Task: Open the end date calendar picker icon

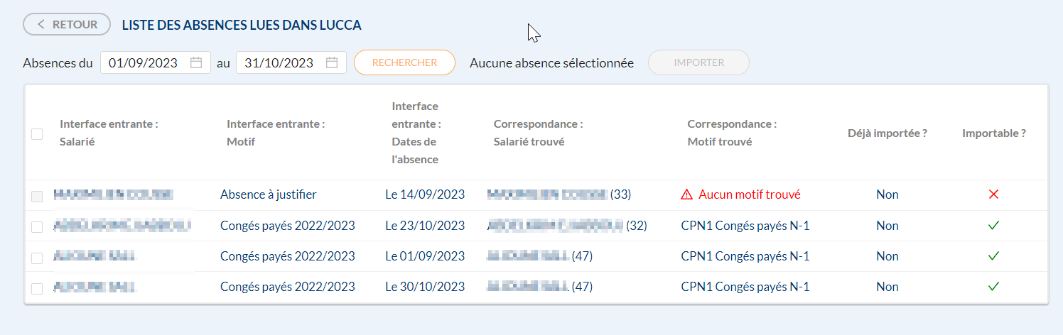Action: point(332,62)
